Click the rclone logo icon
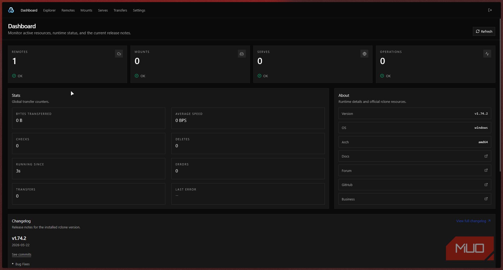 coord(11,10)
